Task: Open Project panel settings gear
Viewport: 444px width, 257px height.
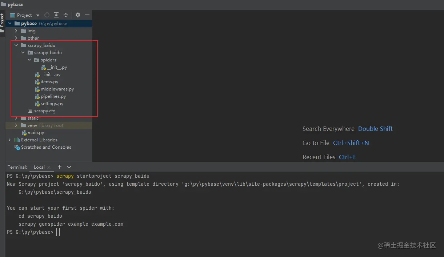Action: click(x=78, y=15)
